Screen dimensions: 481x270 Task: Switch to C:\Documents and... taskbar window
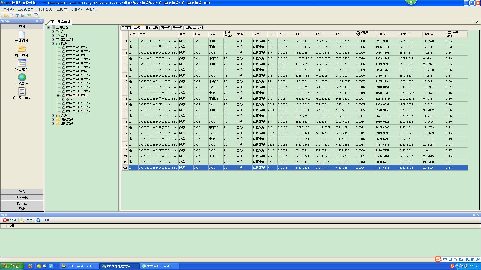pos(79,266)
